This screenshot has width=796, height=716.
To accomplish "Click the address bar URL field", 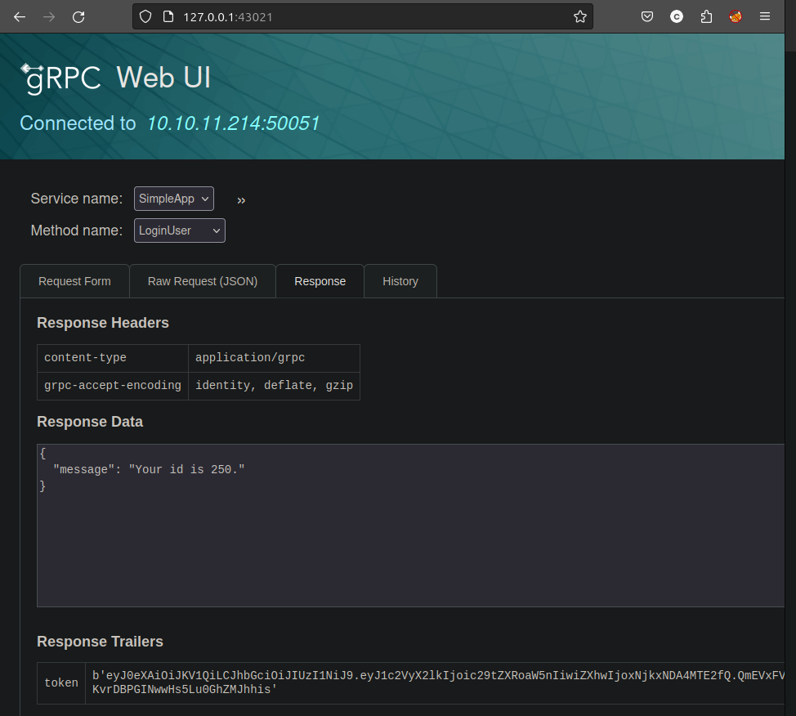I will 368,16.
